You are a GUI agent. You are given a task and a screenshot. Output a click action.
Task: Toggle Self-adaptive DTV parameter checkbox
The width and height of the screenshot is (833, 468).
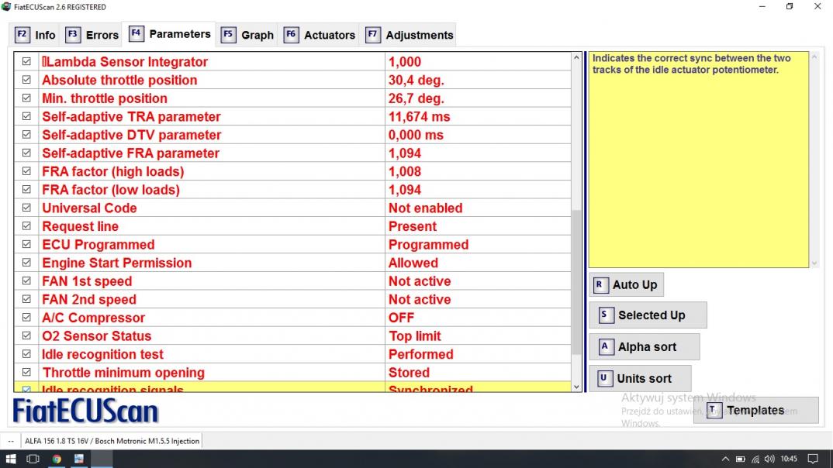click(26, 135)
